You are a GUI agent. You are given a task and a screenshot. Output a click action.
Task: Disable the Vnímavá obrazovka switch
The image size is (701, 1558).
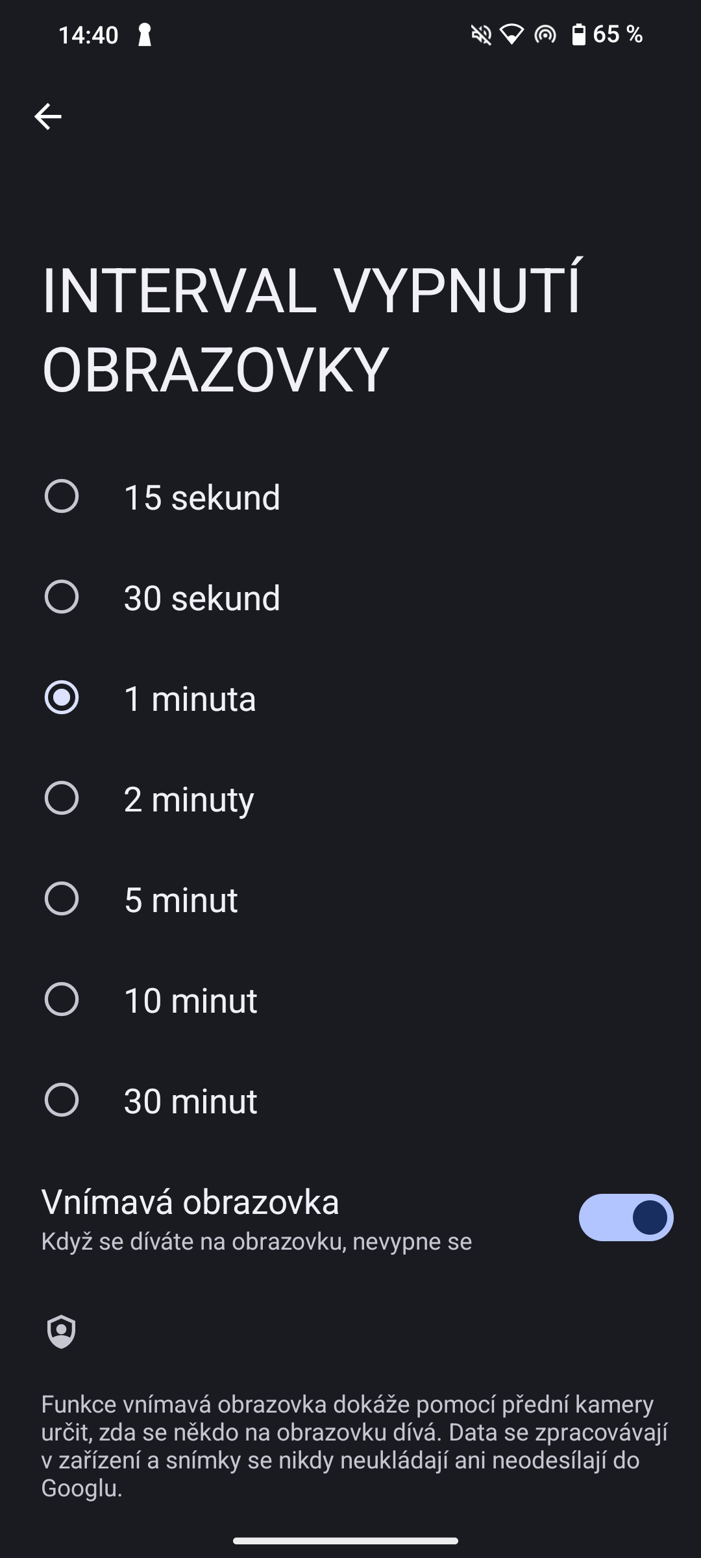(x=626, y=1217)
